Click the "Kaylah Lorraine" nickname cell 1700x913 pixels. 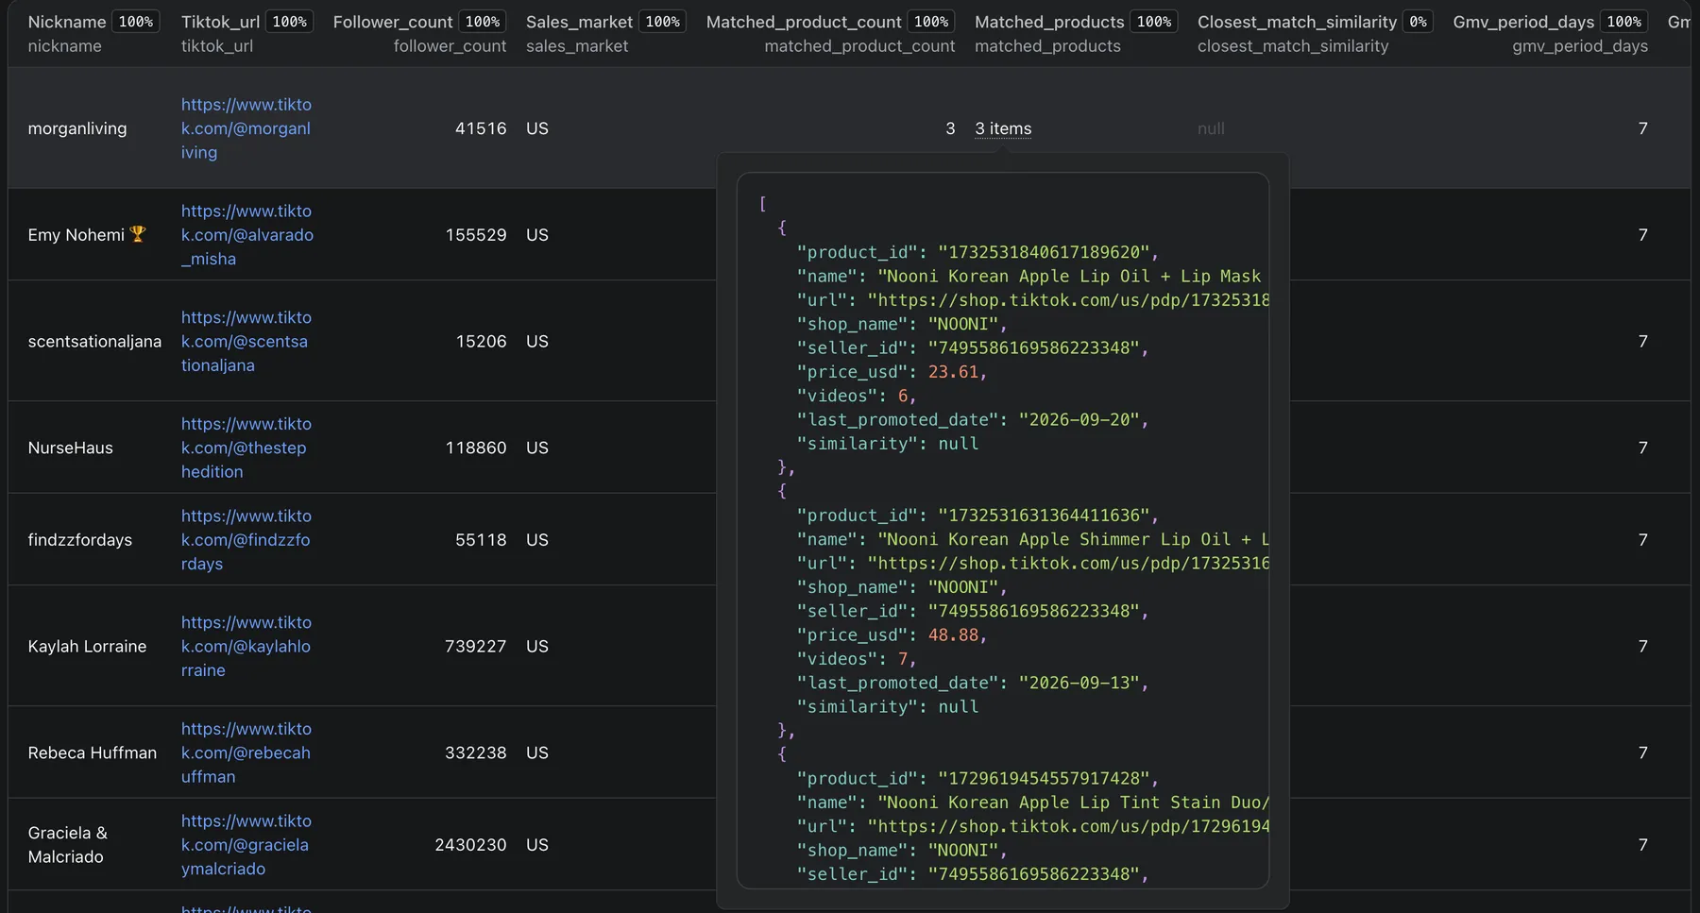click(88, 647)
